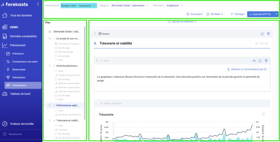The image size is (280, 142).
Task: Grab the Section drag handle
Action: (x=95, y=34)
